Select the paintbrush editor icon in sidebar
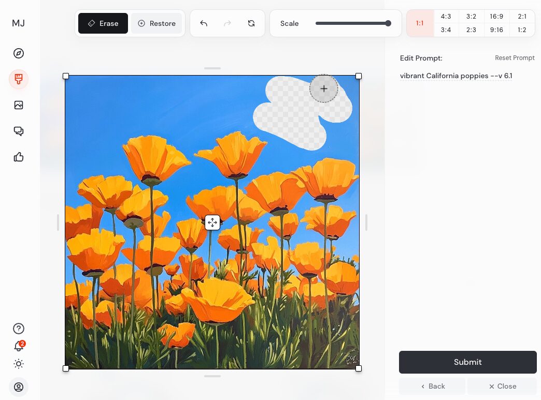 pos(19,79)
